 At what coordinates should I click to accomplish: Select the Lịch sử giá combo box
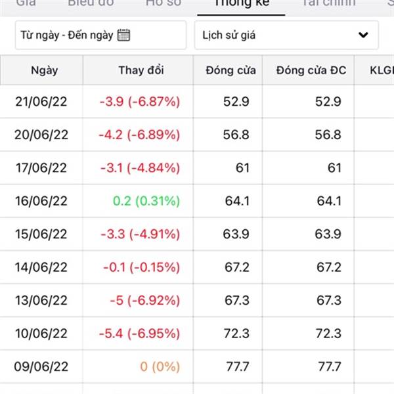pos(286,35)
